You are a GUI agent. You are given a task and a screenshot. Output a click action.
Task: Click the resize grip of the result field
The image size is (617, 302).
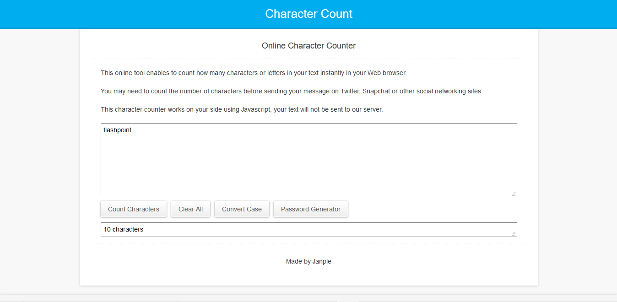coord(514,234)
